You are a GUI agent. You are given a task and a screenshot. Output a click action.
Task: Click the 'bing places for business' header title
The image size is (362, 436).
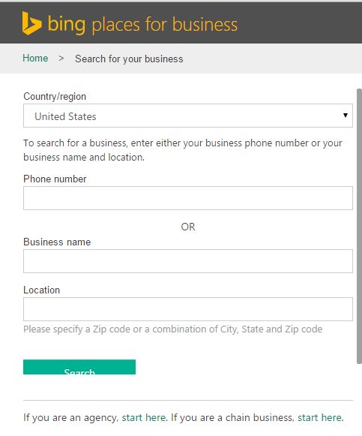click(142, 25)
